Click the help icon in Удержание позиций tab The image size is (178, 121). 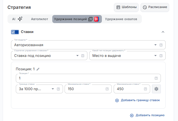click(x=91, y=19)
